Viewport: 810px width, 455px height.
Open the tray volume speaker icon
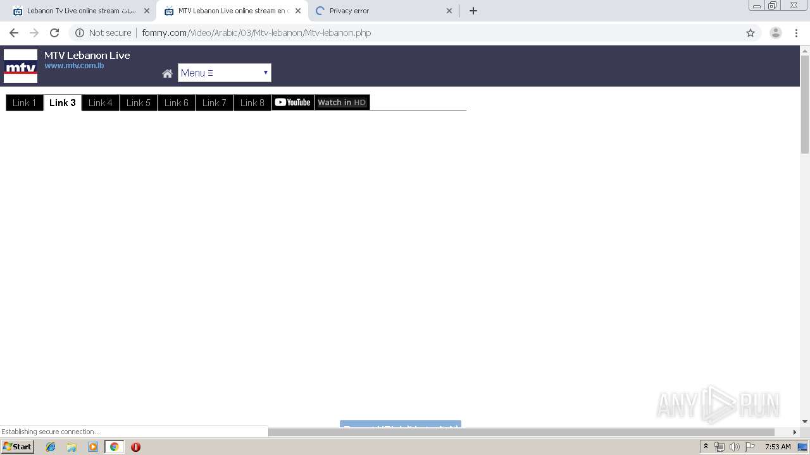coord(734,447)
